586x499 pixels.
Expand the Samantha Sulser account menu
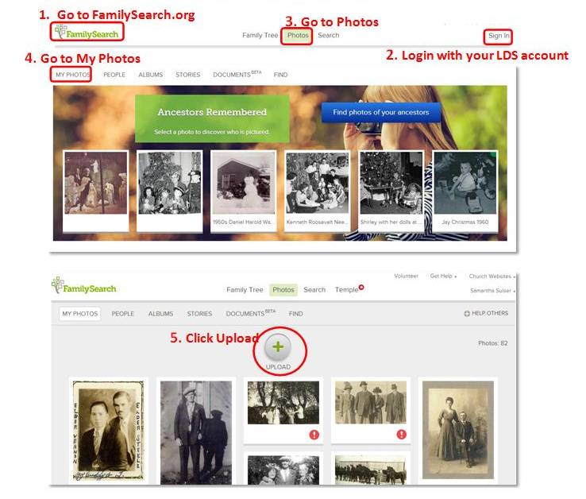[492, 290]
